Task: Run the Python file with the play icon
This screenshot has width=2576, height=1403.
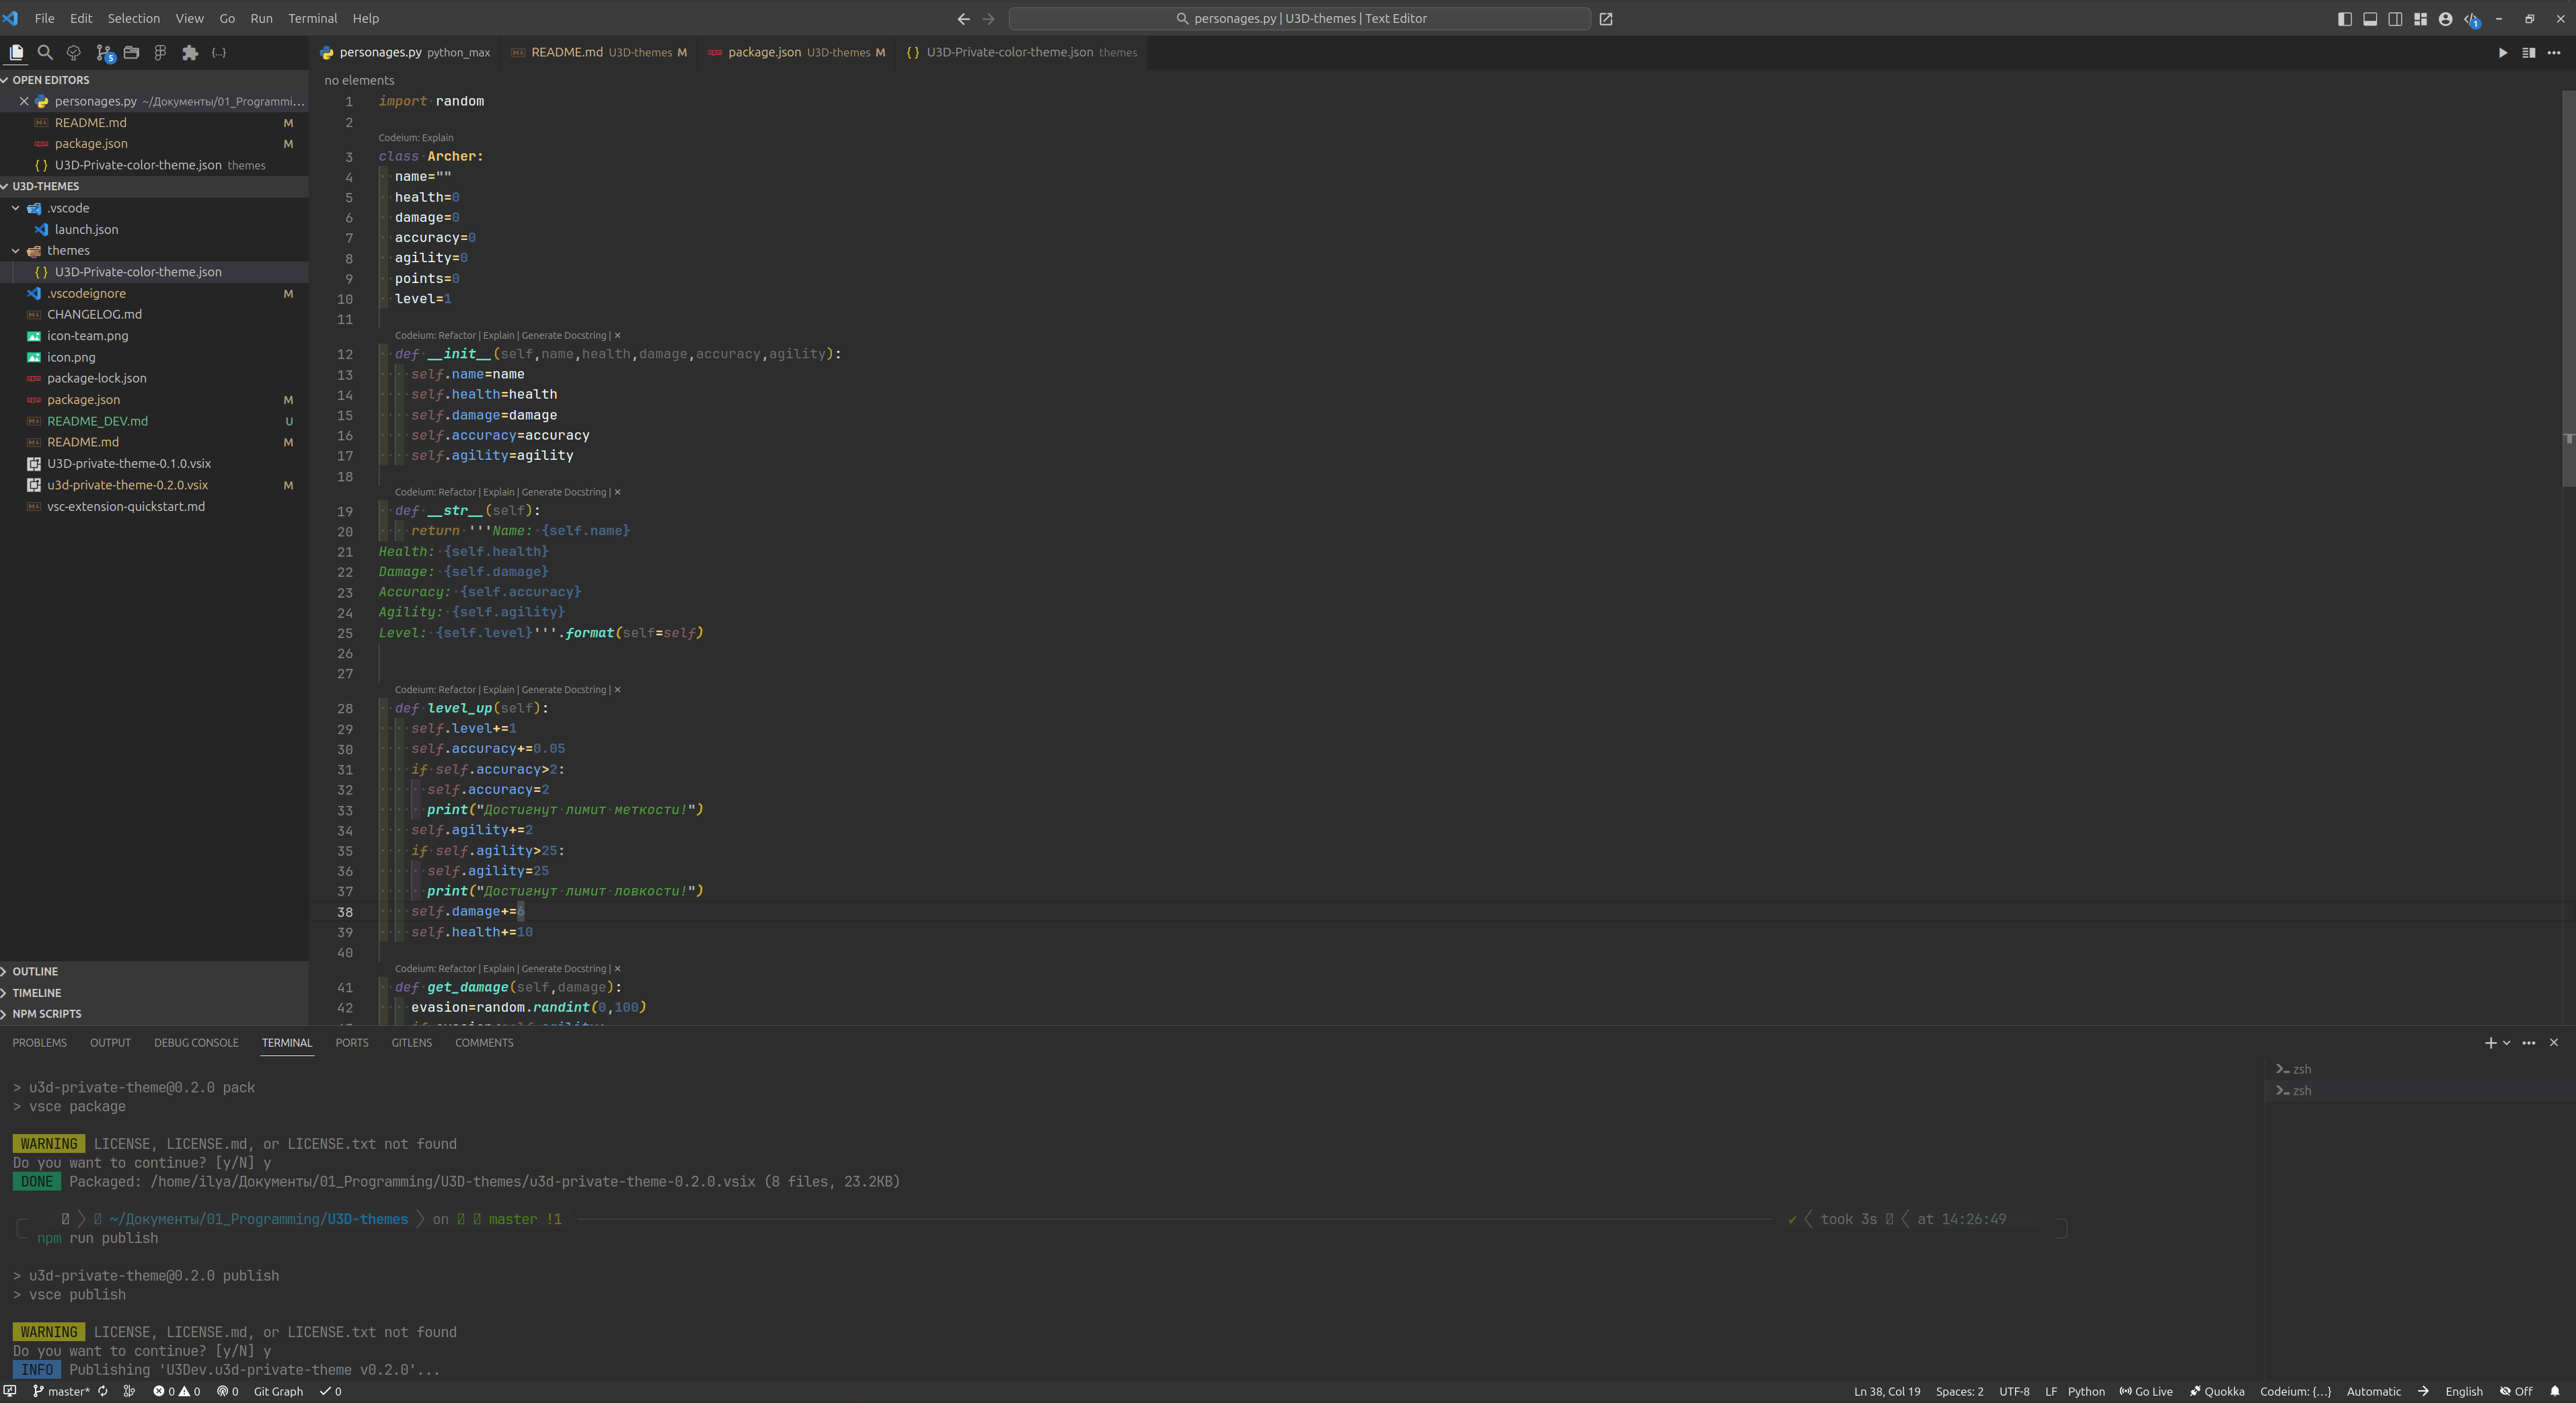Action: point(2502,53)
